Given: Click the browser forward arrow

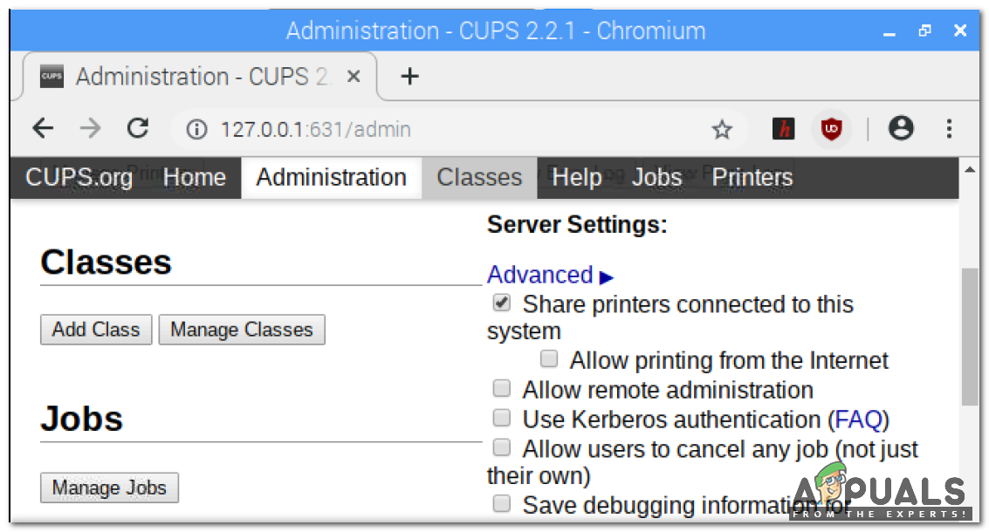Looking at the screenshot, I should click(x=90, y=129).
